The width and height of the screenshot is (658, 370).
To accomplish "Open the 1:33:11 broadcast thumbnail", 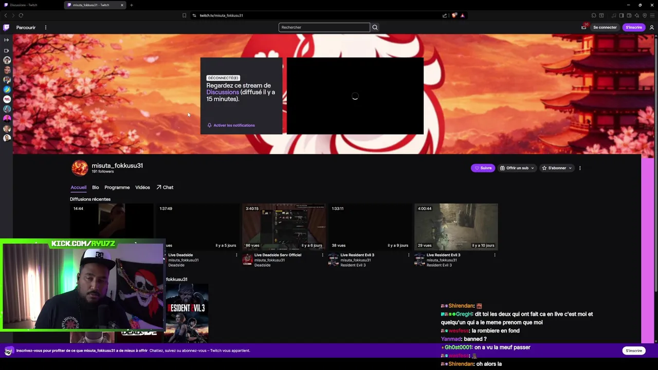I will click(370, 227).
